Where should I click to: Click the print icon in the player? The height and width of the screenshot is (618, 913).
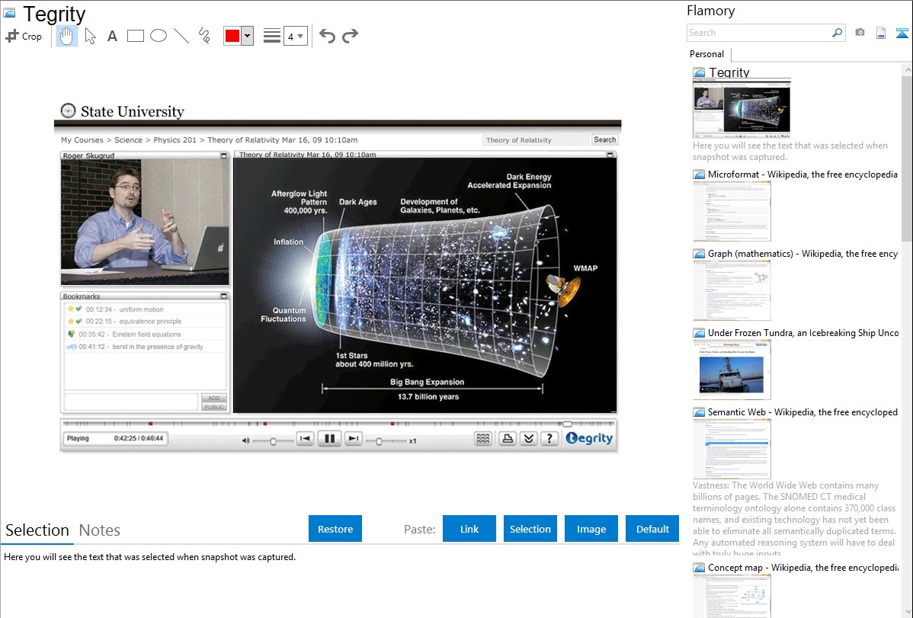tap(507, 439)
